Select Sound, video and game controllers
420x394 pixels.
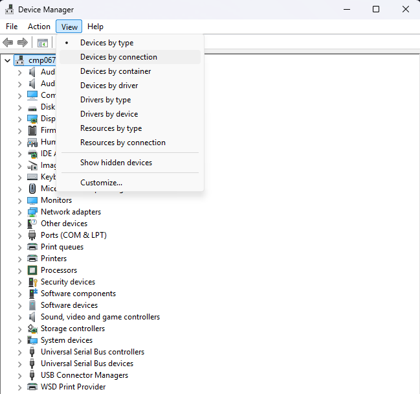(100, 317)
